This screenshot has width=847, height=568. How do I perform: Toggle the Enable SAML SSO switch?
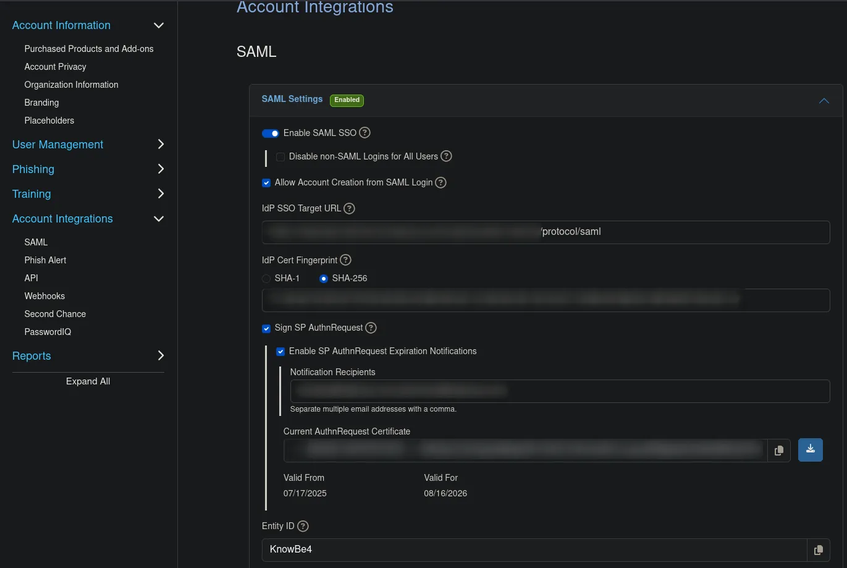tap(270, 133)
